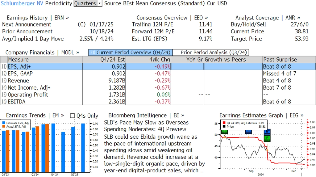Toggle the Q4s Only checkbox
This screenshot has width=316, height=177.
pyautogui.click(x=72, y=116)
